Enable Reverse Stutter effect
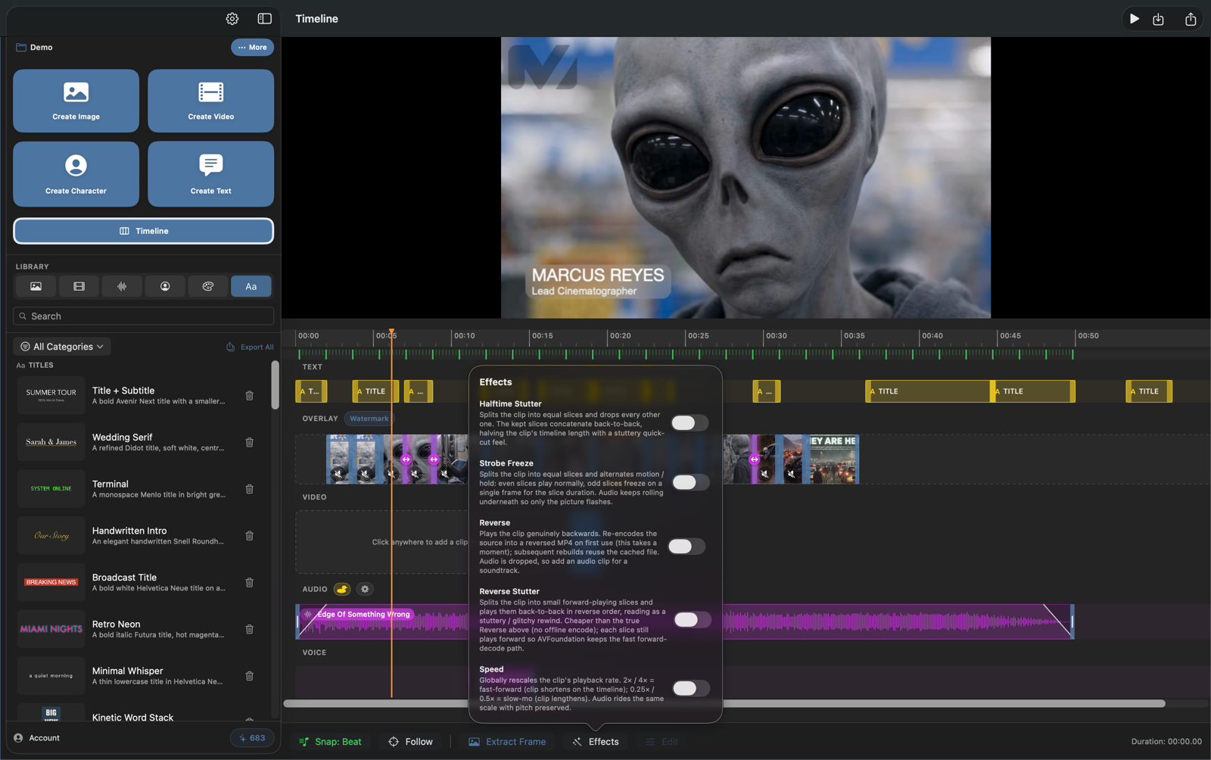Screen dimensions: 1211x760 692,620
